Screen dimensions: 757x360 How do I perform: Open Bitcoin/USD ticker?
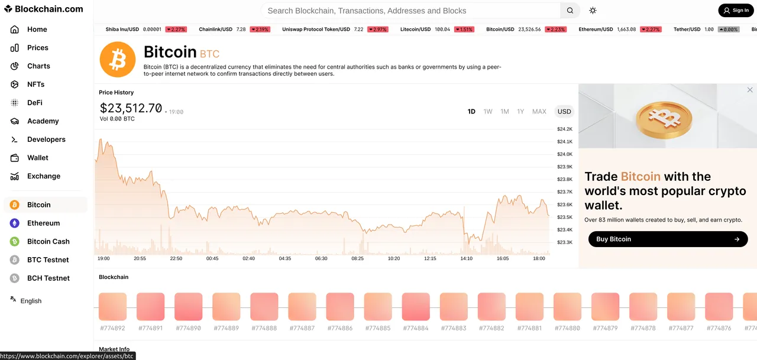pos(527,29)
